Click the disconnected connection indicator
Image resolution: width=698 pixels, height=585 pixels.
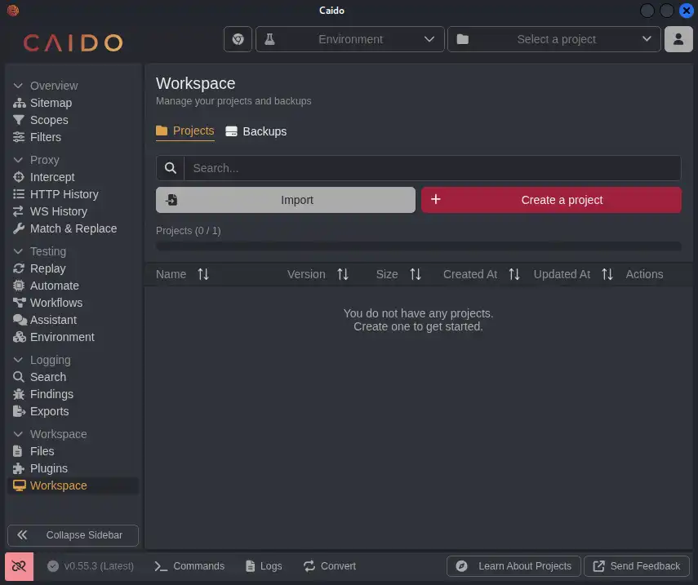click(18, 565)
